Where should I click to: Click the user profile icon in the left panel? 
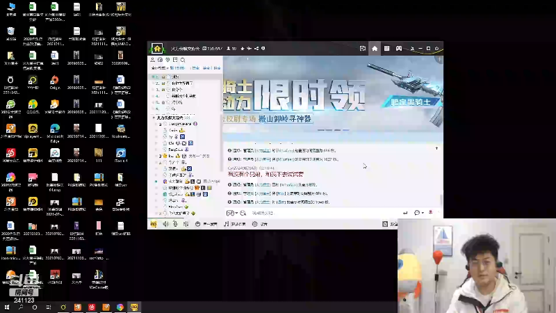click(x=153, y=60)
